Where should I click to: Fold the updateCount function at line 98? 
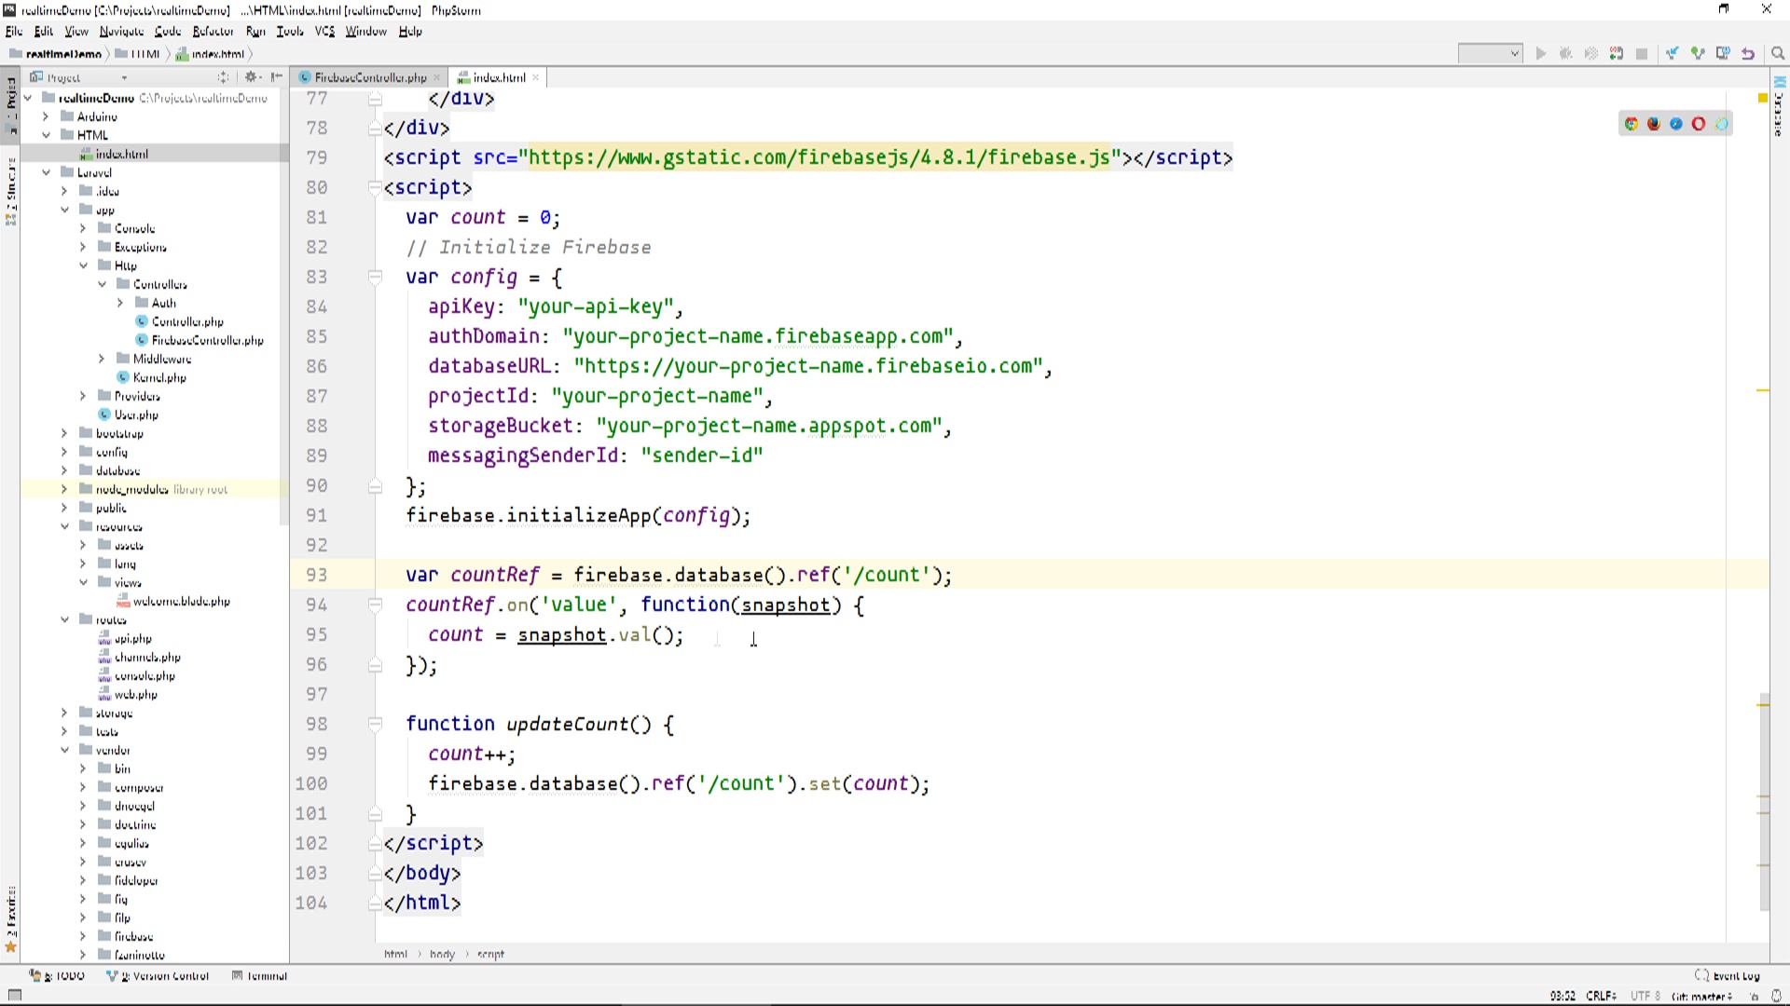[x=375, y=724]
